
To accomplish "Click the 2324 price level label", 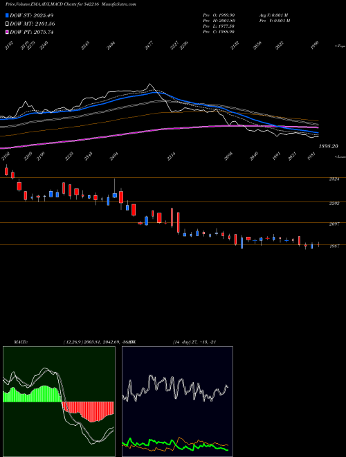I will (x=334, y=179).
